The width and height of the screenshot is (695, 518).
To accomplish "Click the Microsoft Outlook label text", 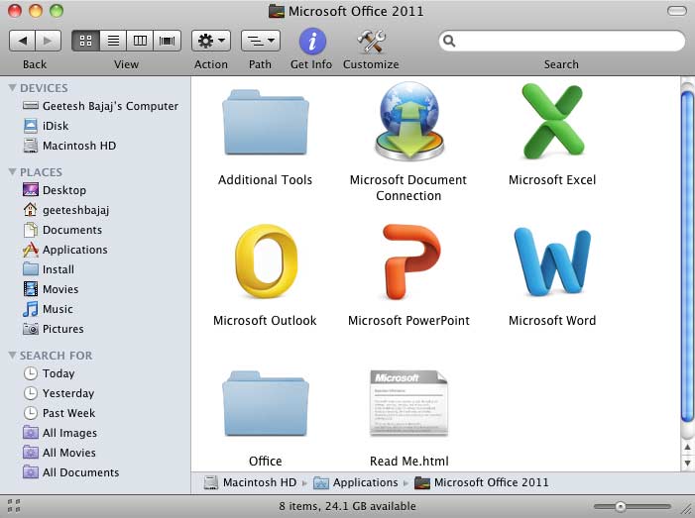I will tap(265, 321).
